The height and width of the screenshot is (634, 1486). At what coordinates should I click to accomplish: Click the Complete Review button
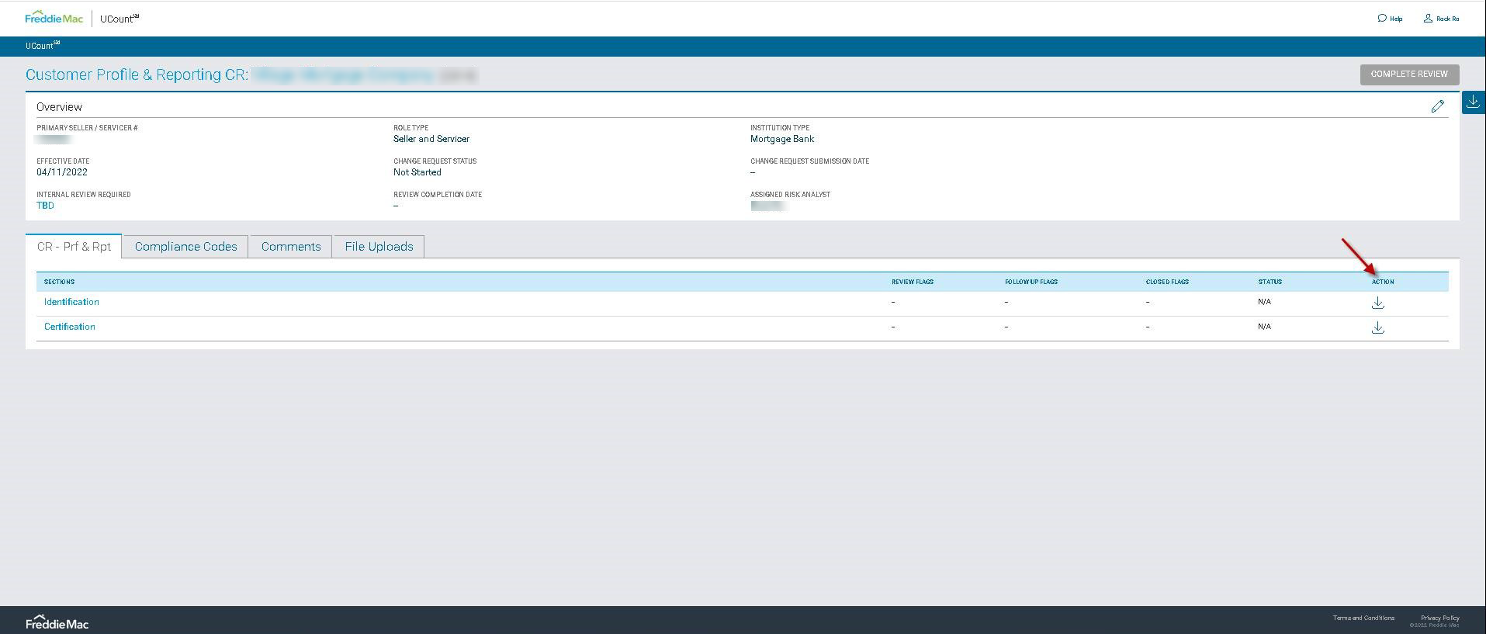(1409, 74)
